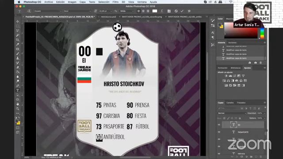The height and width of the screenshot is (159, 283).
Task: Commit current text edits with checkmark
Action: 182,11
